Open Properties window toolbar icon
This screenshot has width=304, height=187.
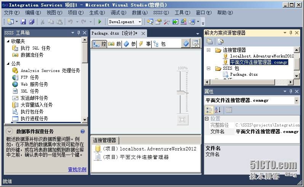pos(158,22)
